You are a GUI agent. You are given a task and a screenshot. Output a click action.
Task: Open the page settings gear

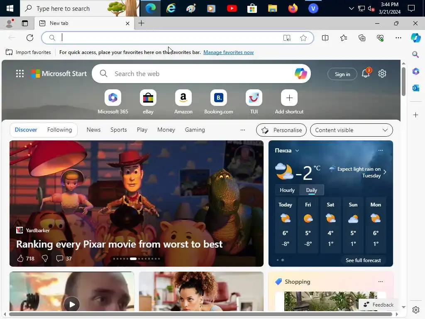pos(382,74)
